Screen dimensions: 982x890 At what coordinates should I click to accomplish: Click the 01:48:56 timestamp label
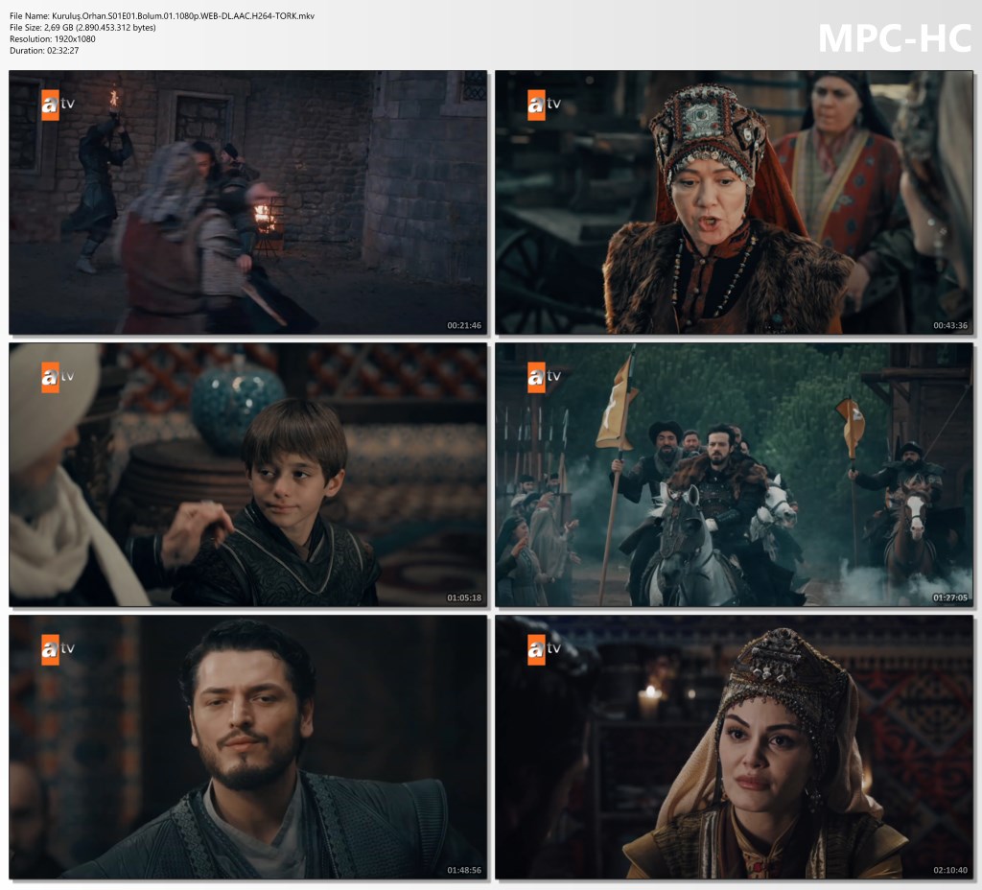(464, 870)
